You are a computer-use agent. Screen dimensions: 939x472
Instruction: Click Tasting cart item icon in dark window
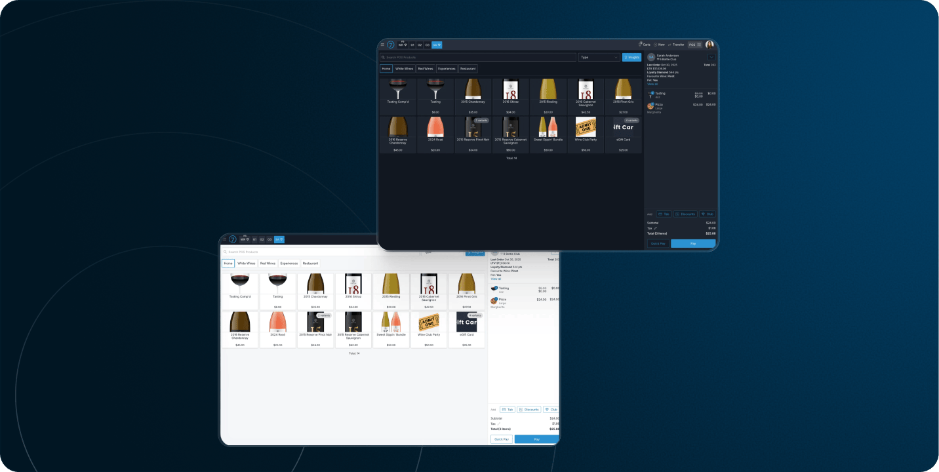click(650, 94)
